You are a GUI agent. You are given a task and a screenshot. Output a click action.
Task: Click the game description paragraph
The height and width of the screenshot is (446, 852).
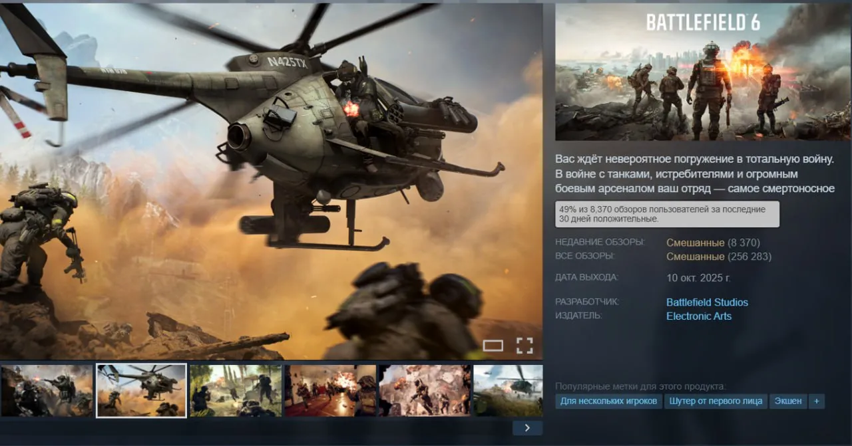click(x=695, y=174)
